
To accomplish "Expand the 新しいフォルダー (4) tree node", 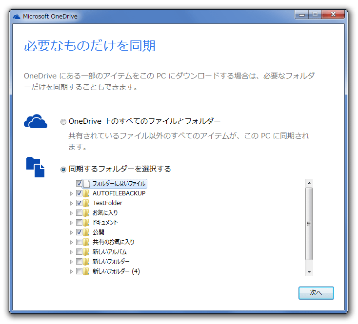I will [x=71, y=271].
